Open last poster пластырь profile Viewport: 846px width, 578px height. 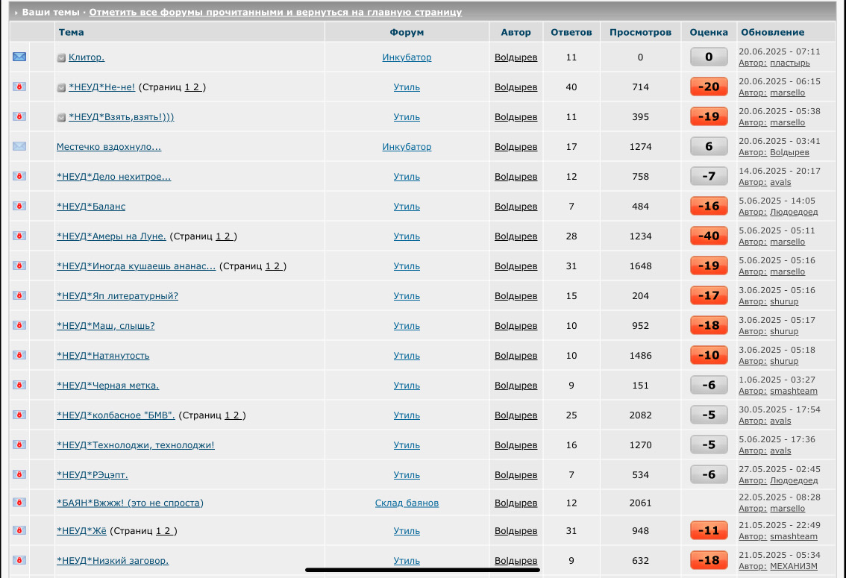point(790,63)
